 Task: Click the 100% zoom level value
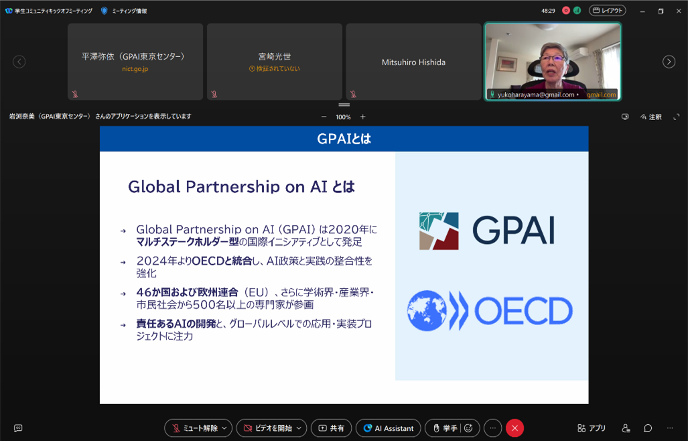(343, 117)
